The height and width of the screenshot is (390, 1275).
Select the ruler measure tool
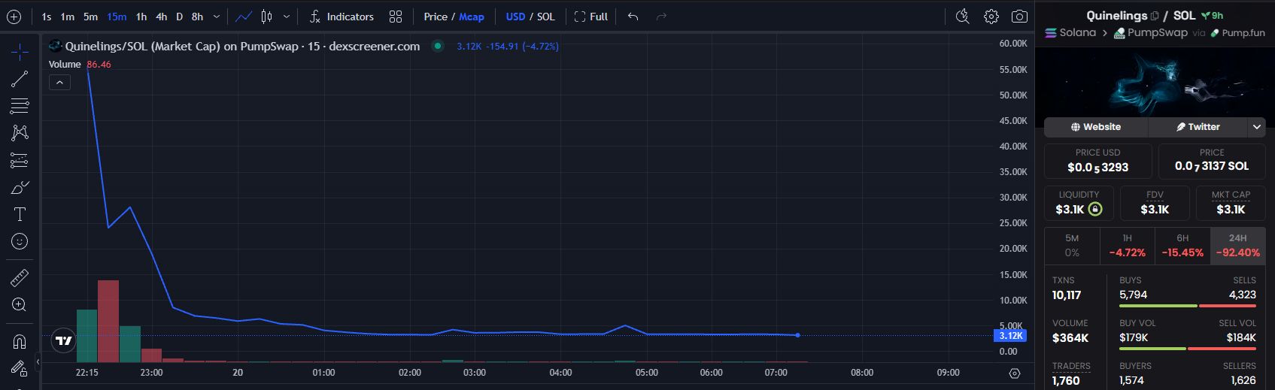20,278
